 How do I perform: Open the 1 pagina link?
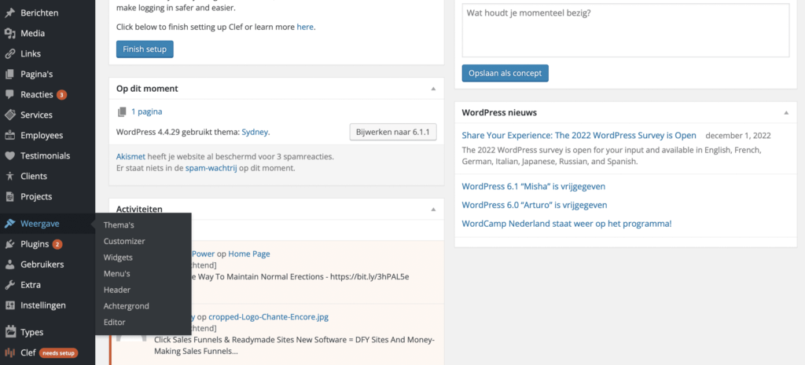147,111
